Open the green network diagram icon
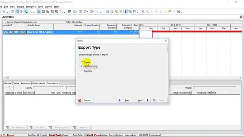 click(116, 11)
